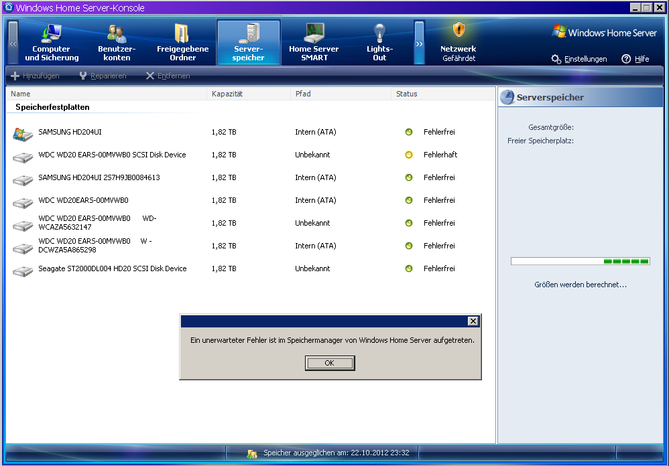Image resolution: width=669 pixels, height=466 pixels.
Task: Open Hilfe help link
Action: point(642,59)
